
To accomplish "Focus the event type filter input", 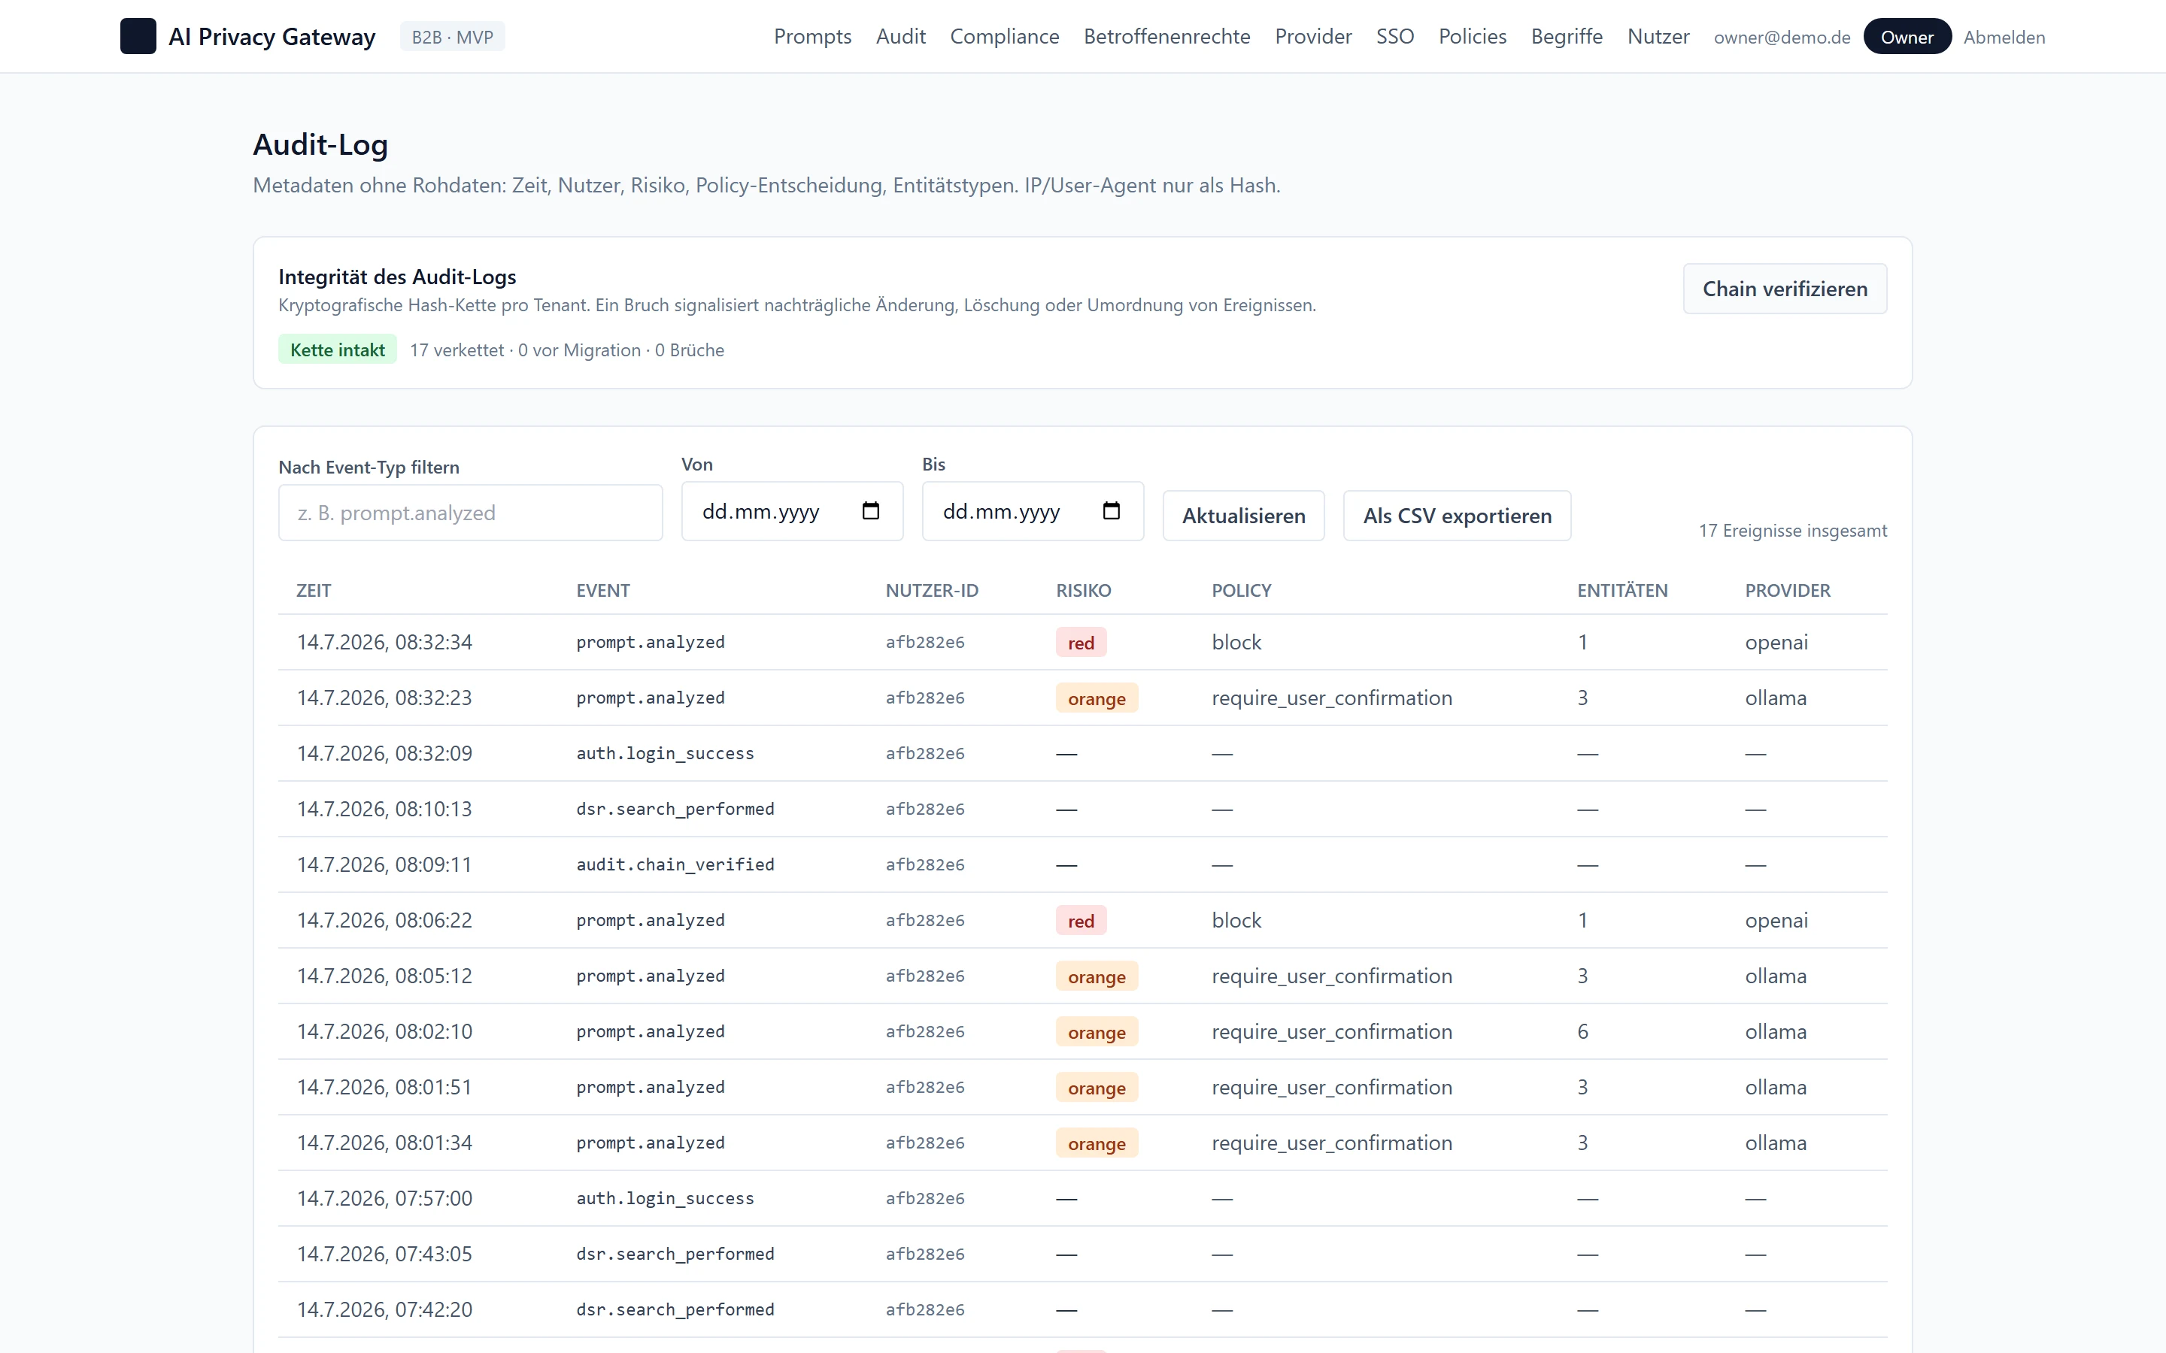I will tap(470, 513).
